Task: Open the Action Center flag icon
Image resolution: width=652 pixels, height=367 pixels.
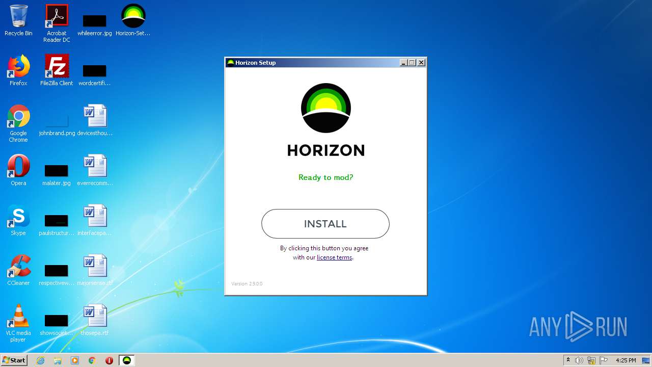Action: (604, 360)
